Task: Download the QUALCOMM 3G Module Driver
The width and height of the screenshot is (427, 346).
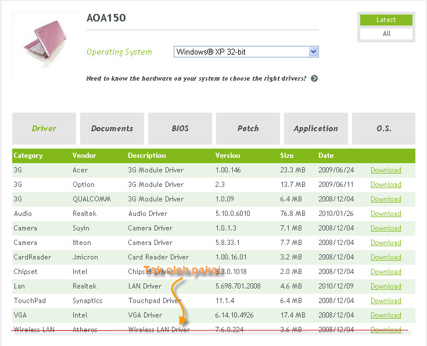Action: coord(386,199)
